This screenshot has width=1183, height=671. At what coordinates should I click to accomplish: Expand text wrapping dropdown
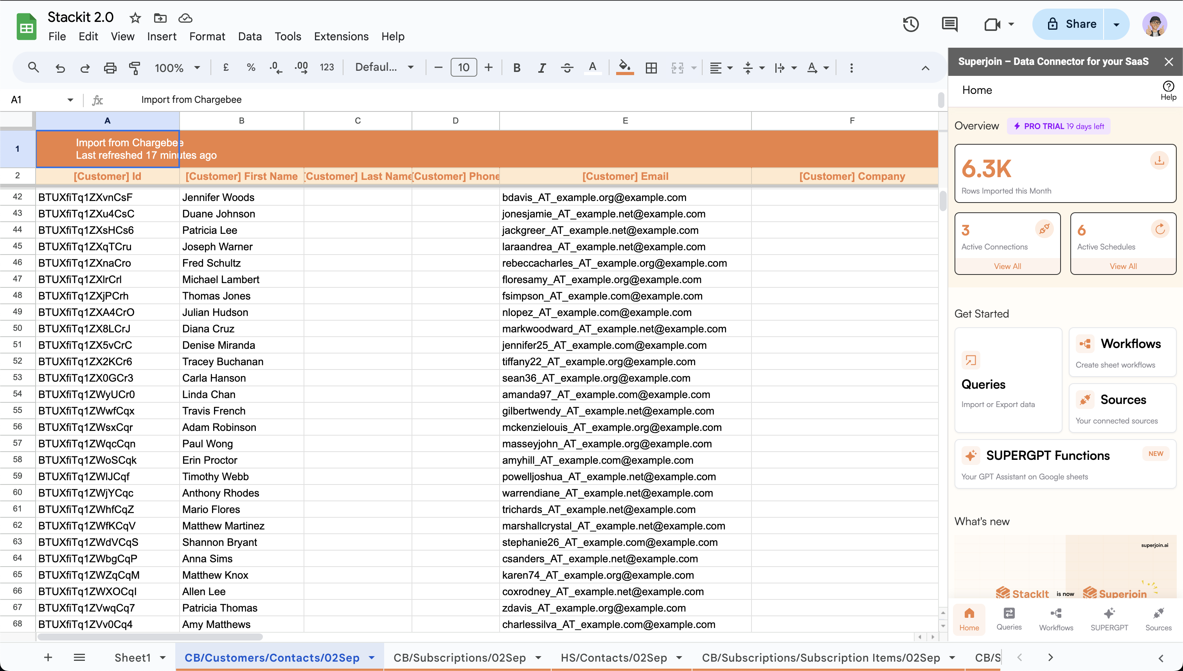794,68
